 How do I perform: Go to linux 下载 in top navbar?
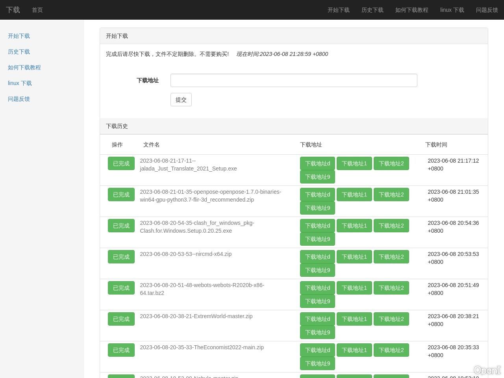pyautogui.click(x=452, y=10)
